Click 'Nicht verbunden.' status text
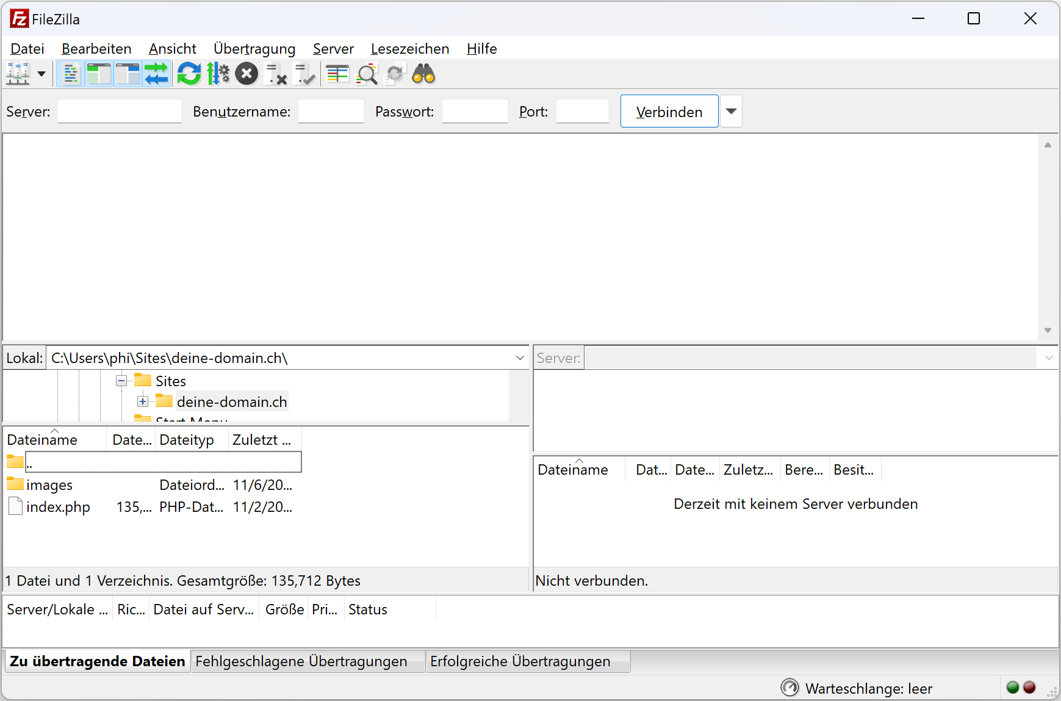This screenshot has height=701, width=1061. (x=592, y=581)
